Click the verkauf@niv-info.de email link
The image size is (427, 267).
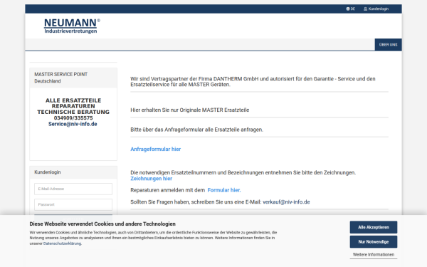click(x=286, y=202)
